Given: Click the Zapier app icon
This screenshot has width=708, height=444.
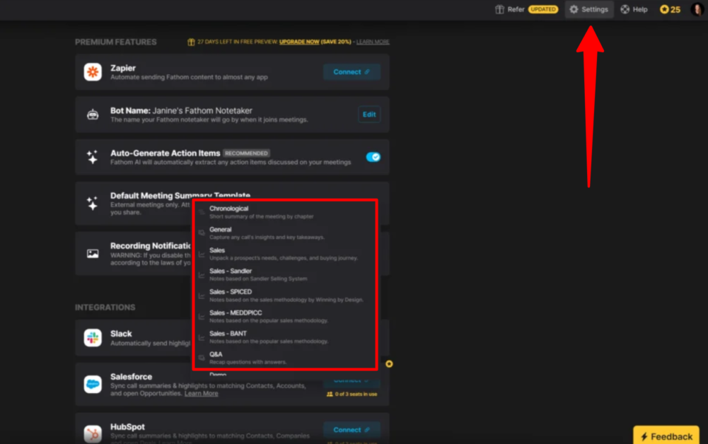Looking at the screenshot, I should 93,72.
